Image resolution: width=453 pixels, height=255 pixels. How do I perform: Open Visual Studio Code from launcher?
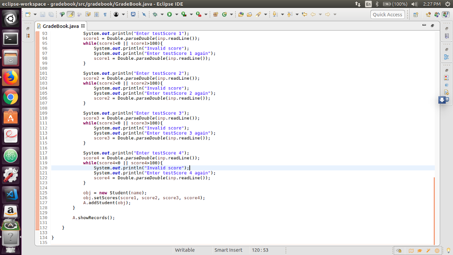pyautogui.click(x=11, y=195)
